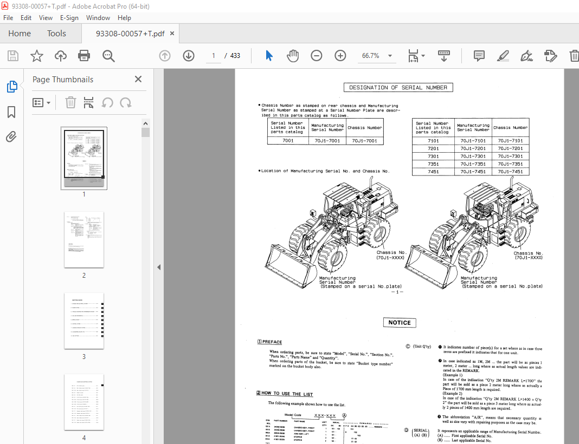This screenshot has height=444, width=579.
Task: Delete selected page thumbnail
Action: click(70, 102)
